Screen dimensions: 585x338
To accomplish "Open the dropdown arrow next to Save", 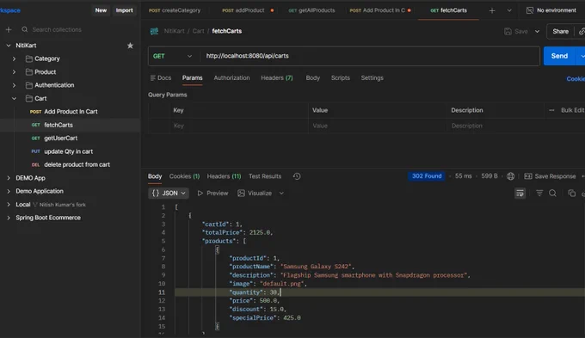I will click(537, 32).
